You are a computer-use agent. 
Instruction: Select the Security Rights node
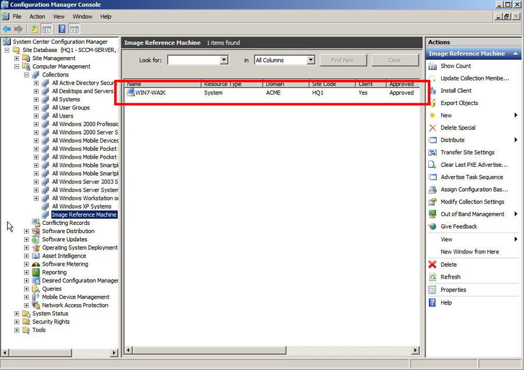51,322
